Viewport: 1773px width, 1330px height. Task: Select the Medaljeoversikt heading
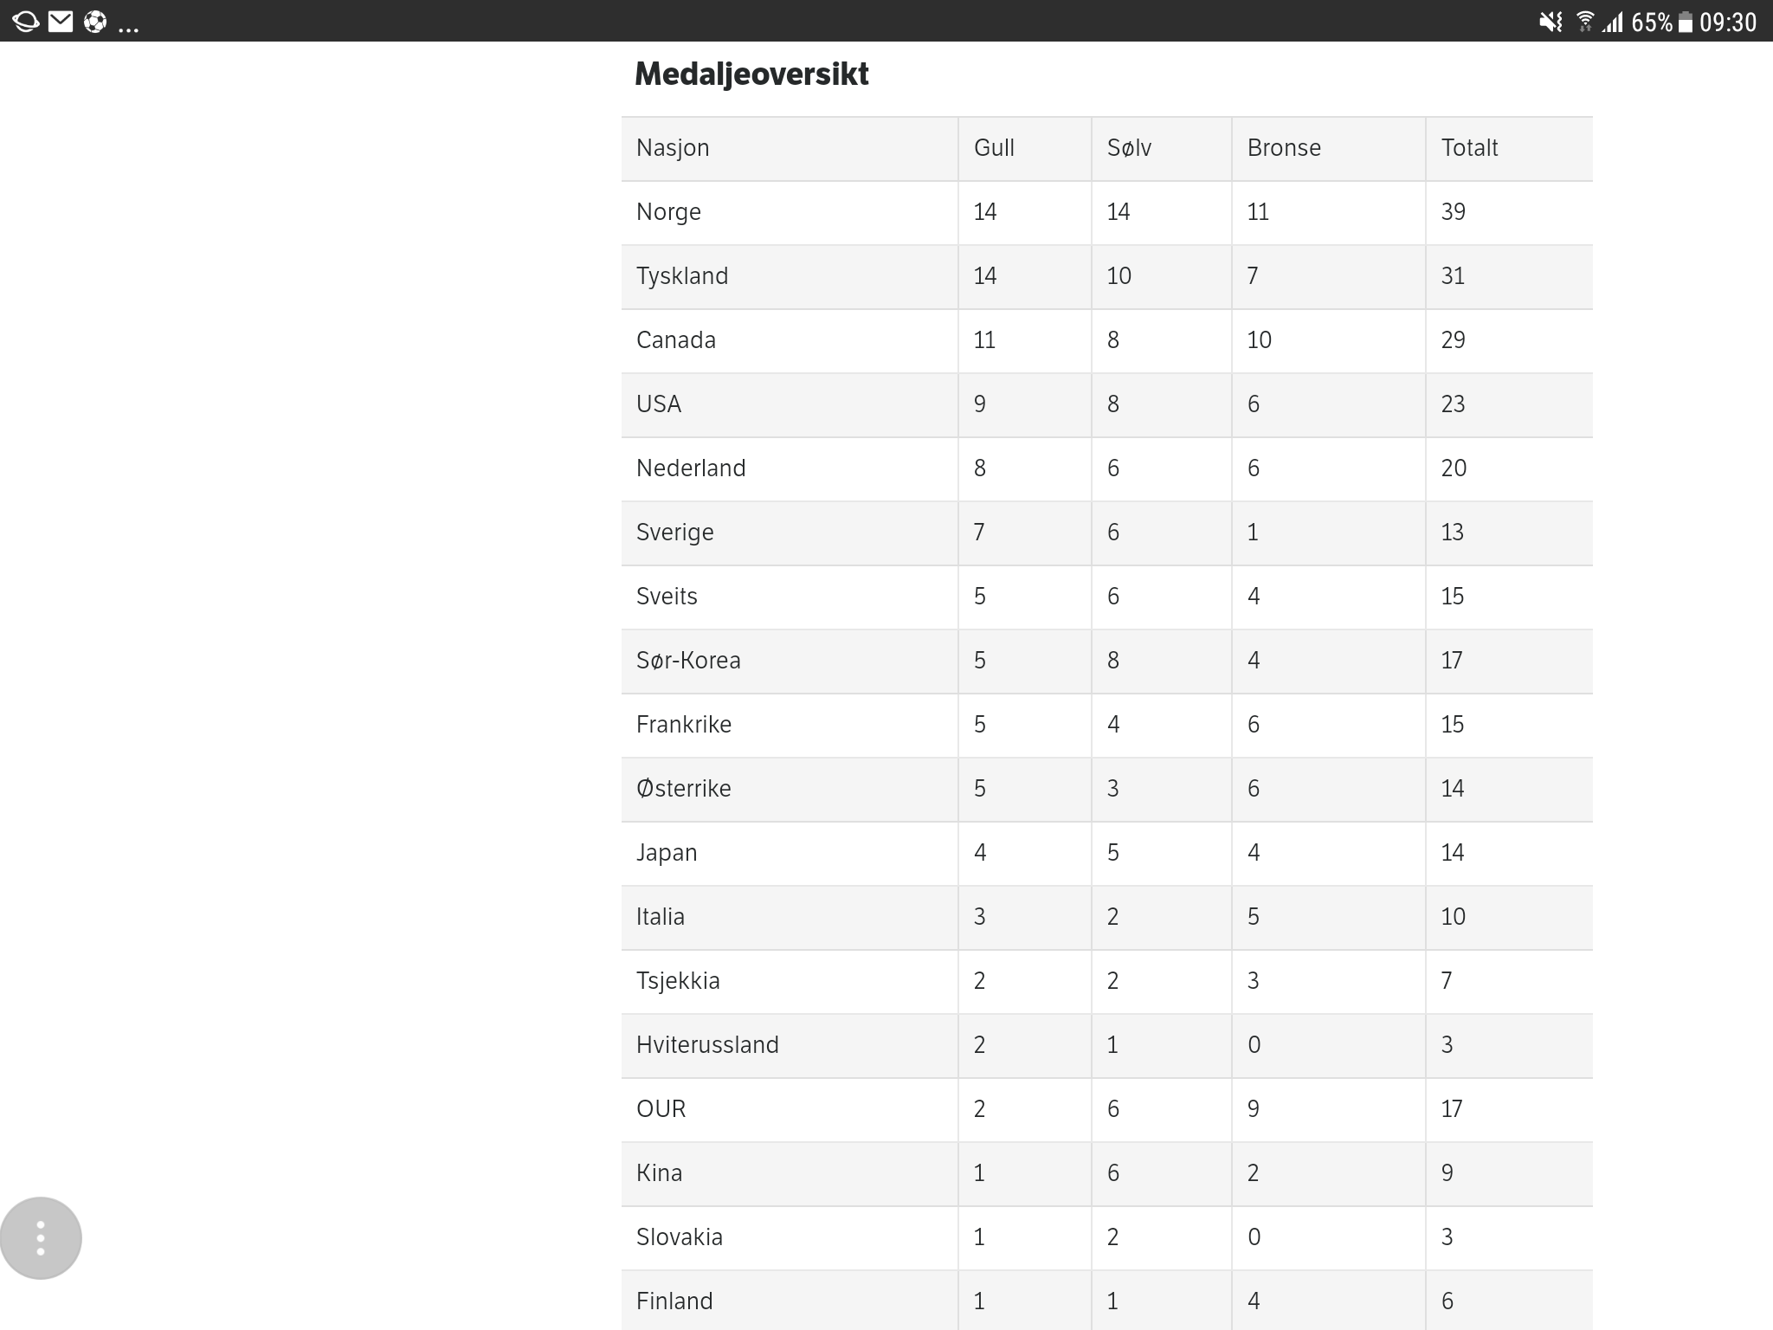[751, 74]
